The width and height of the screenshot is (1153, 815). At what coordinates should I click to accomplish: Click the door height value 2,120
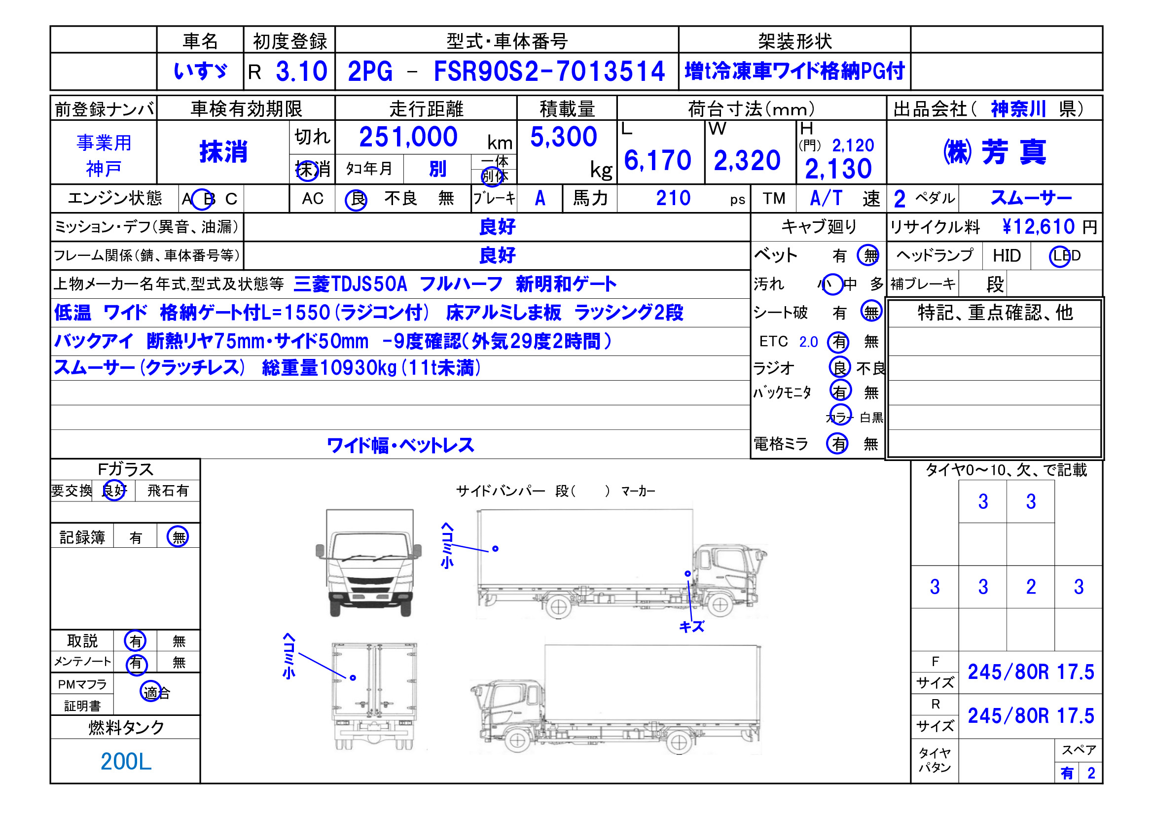tap(853, 145)
